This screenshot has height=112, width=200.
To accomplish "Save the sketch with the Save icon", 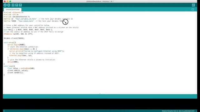I will [x=20, y=5].
